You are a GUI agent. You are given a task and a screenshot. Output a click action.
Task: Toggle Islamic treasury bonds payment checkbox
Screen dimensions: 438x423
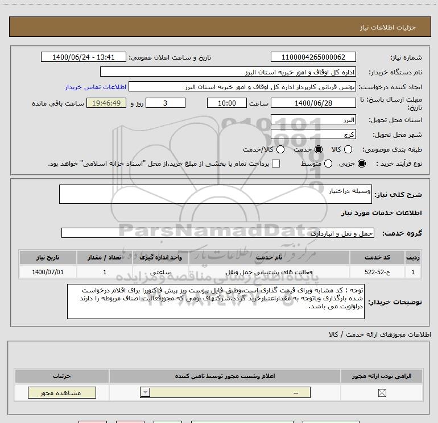(276, 164)
